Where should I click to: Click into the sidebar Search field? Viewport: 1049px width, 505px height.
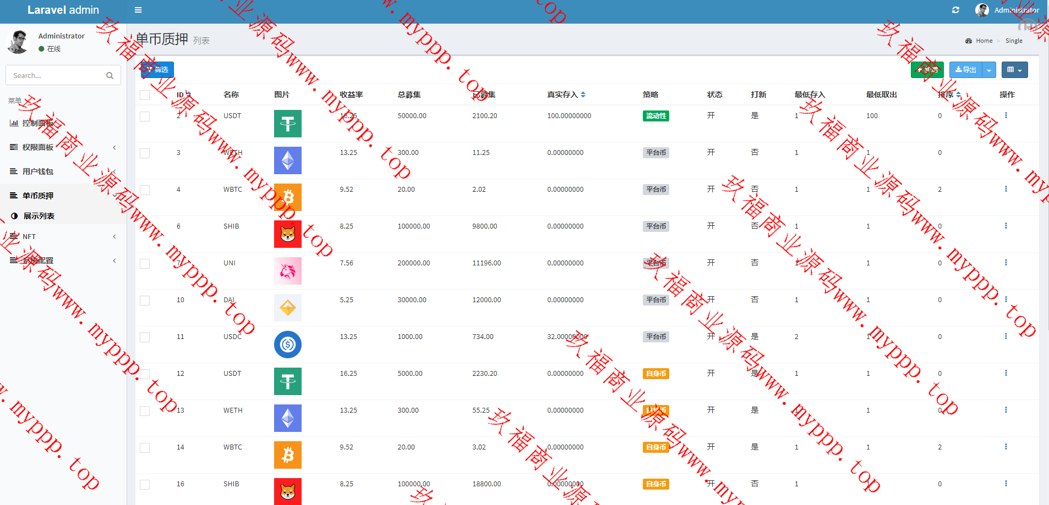pyautogui.click(x=55, y=75)
